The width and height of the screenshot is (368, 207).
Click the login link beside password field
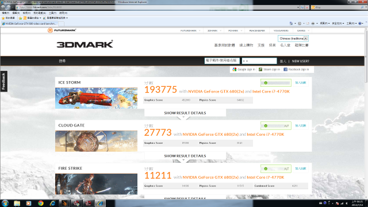[x=283, y=62]
